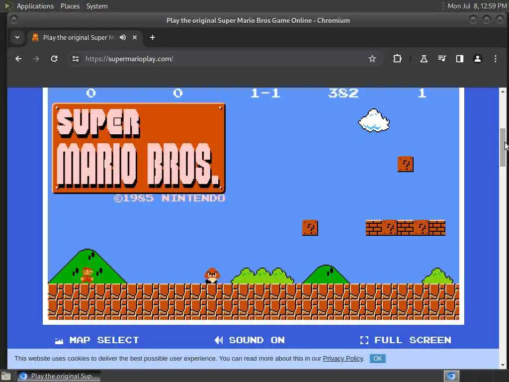Expand the tab search dropdown arrow
This screenshot has width=509, height=382.
point(17,37)
